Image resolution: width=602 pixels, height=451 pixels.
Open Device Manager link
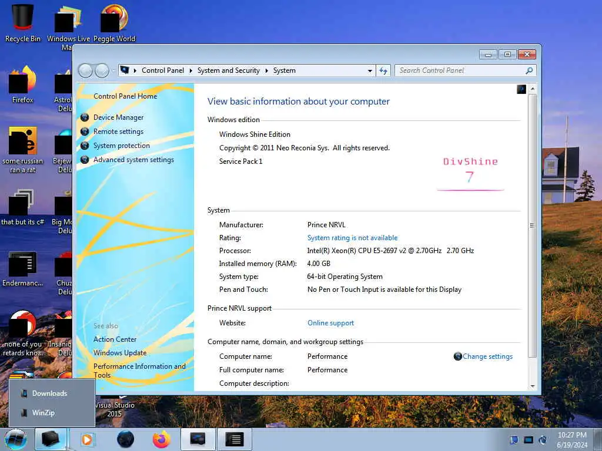pos(118,117)
